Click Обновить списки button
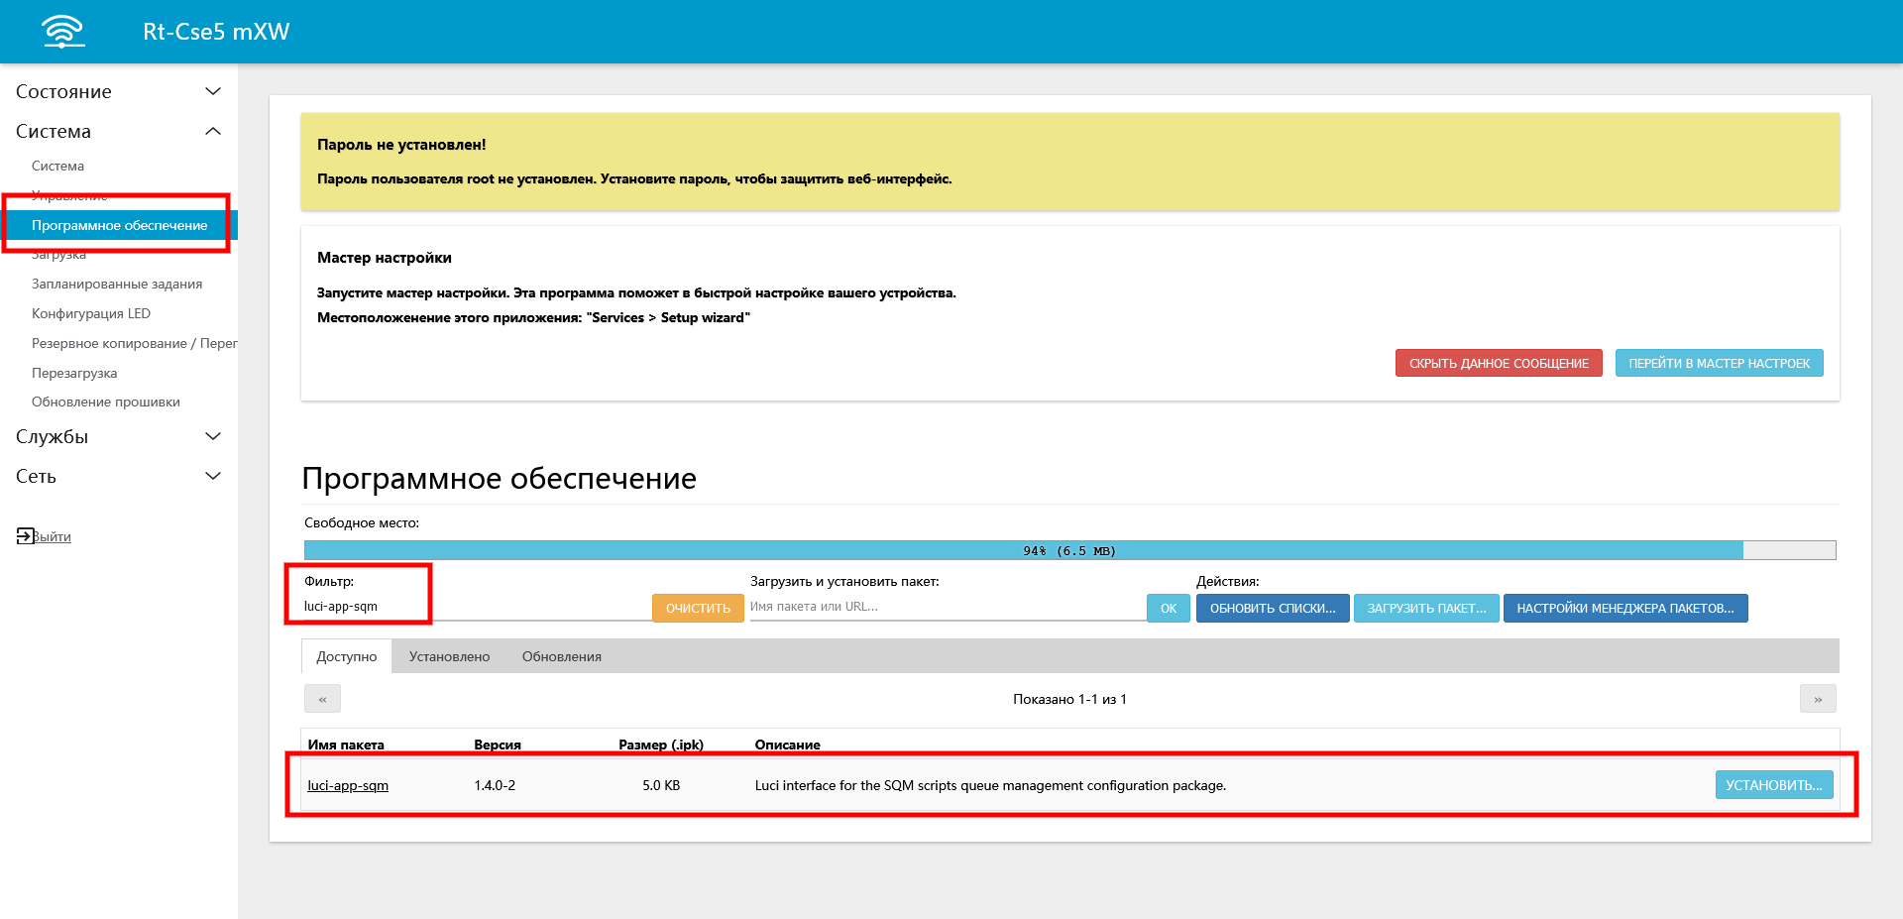Image resolution: width=1903 pixels, height=919 pixels. (x=1273, y=608)
